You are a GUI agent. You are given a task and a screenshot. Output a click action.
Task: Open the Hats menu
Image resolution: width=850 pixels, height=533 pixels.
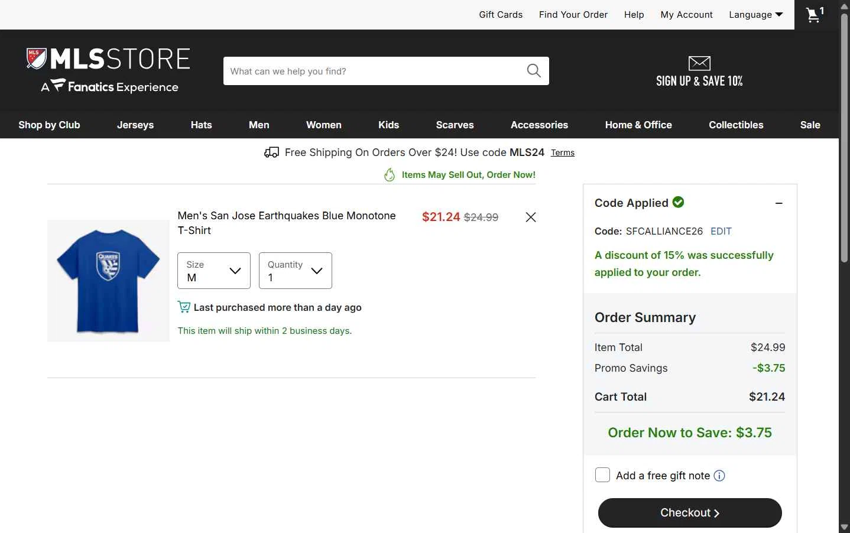202,125
